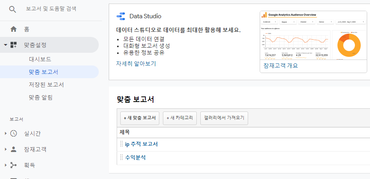The image size is (370, 179).
Task: Click the Data Studio title text
Action: 145,16
